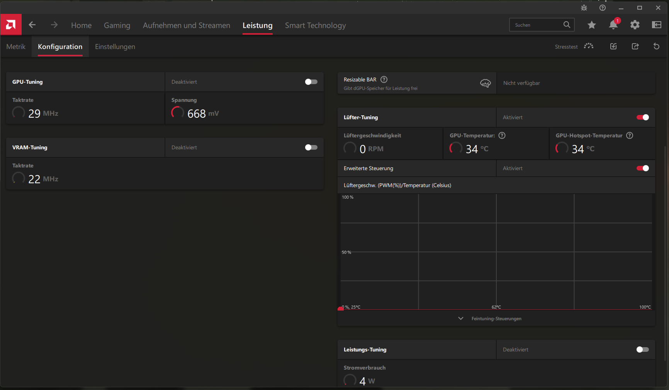This screenshot has width=669, height=390.
Task: Select the Leistung tab
Action: point(258,25)
